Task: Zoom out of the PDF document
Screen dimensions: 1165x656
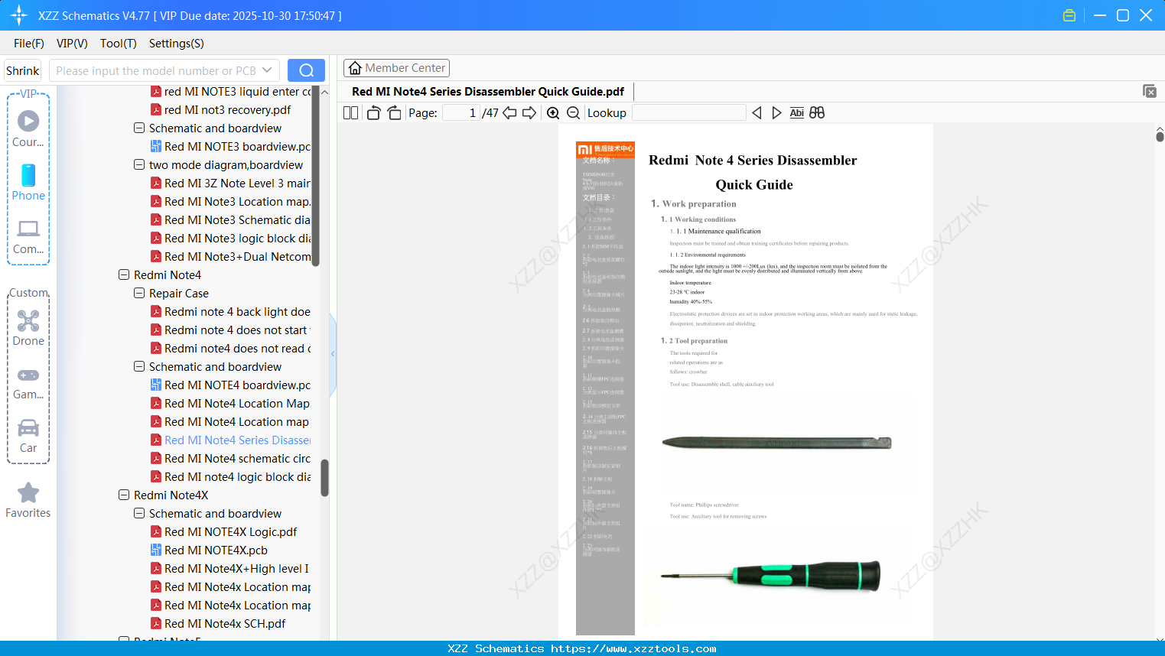Action: (573, 112)
